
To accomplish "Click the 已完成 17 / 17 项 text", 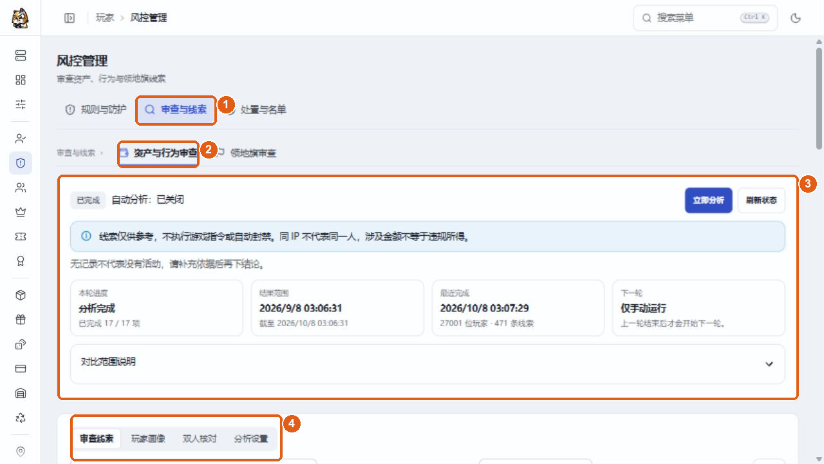I will [x=109, y=323].
